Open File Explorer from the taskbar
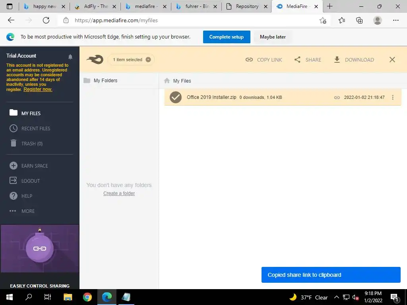 pos(68,297)
